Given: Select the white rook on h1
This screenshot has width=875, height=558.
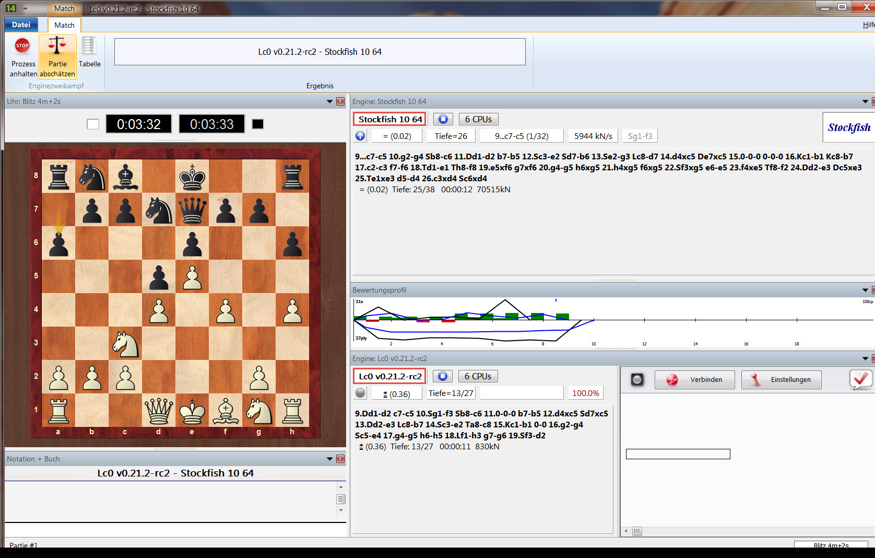Looking at the screenshot, I should 292,410.
